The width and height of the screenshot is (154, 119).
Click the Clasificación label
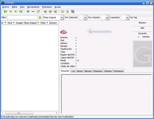pos(66,49)
